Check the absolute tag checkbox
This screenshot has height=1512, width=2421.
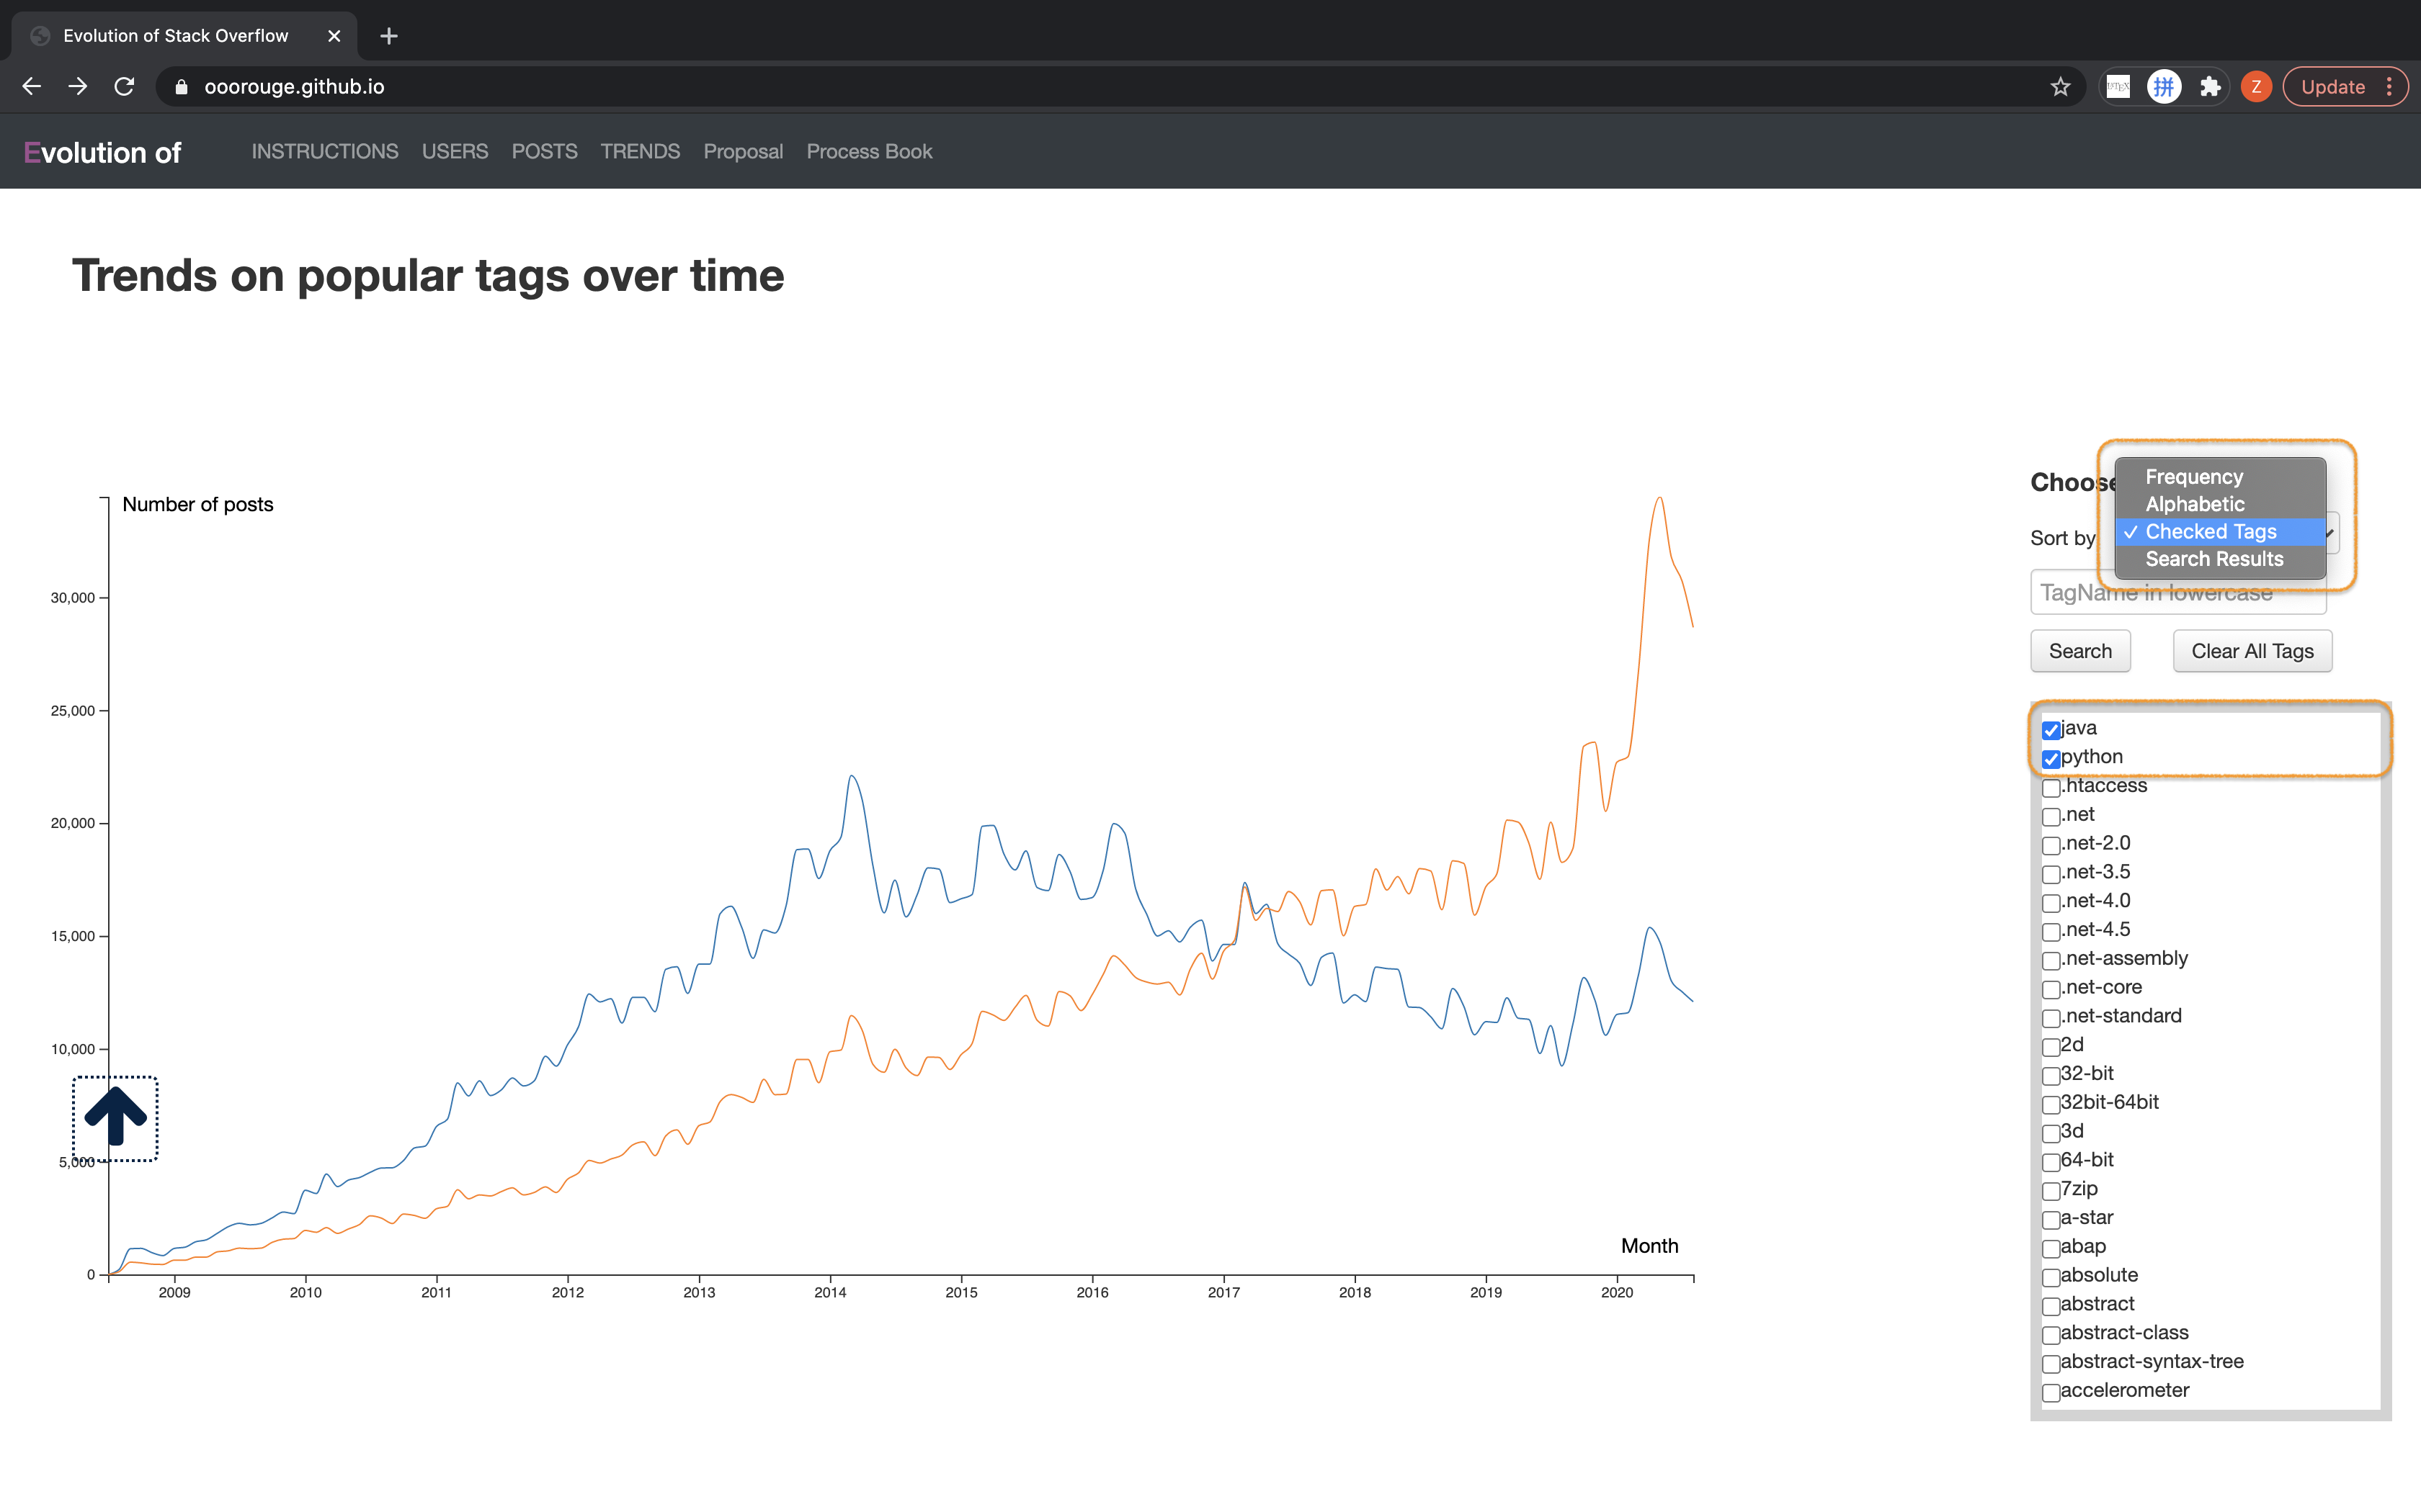click(2051, 1277)
